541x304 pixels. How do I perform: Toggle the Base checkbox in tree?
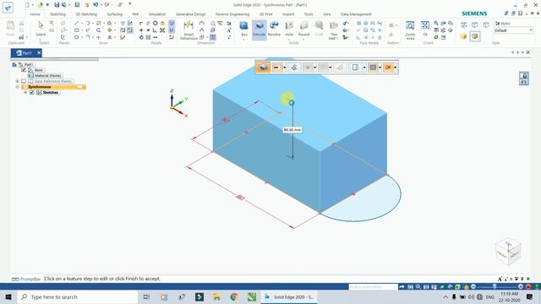24,70
